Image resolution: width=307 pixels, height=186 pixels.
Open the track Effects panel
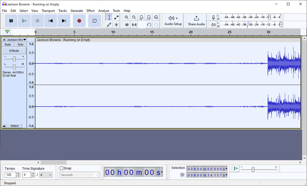14,51
